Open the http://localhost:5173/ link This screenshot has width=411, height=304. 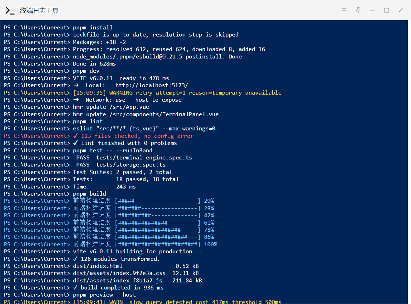click(x=151, y=85)
